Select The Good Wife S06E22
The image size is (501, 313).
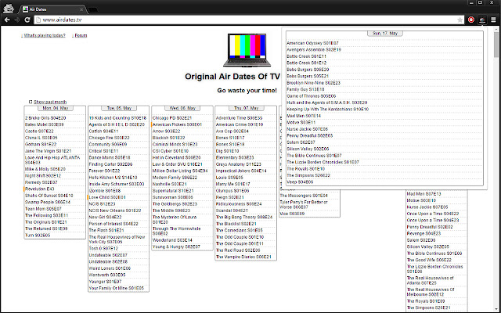coord(429,260)
